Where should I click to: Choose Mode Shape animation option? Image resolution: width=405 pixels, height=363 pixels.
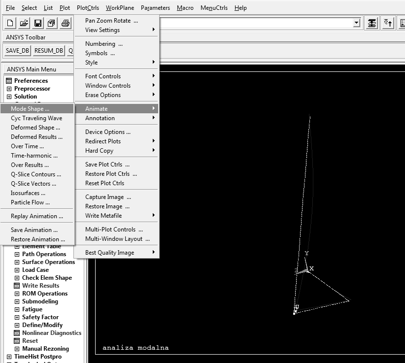click(x=37, y=109)
